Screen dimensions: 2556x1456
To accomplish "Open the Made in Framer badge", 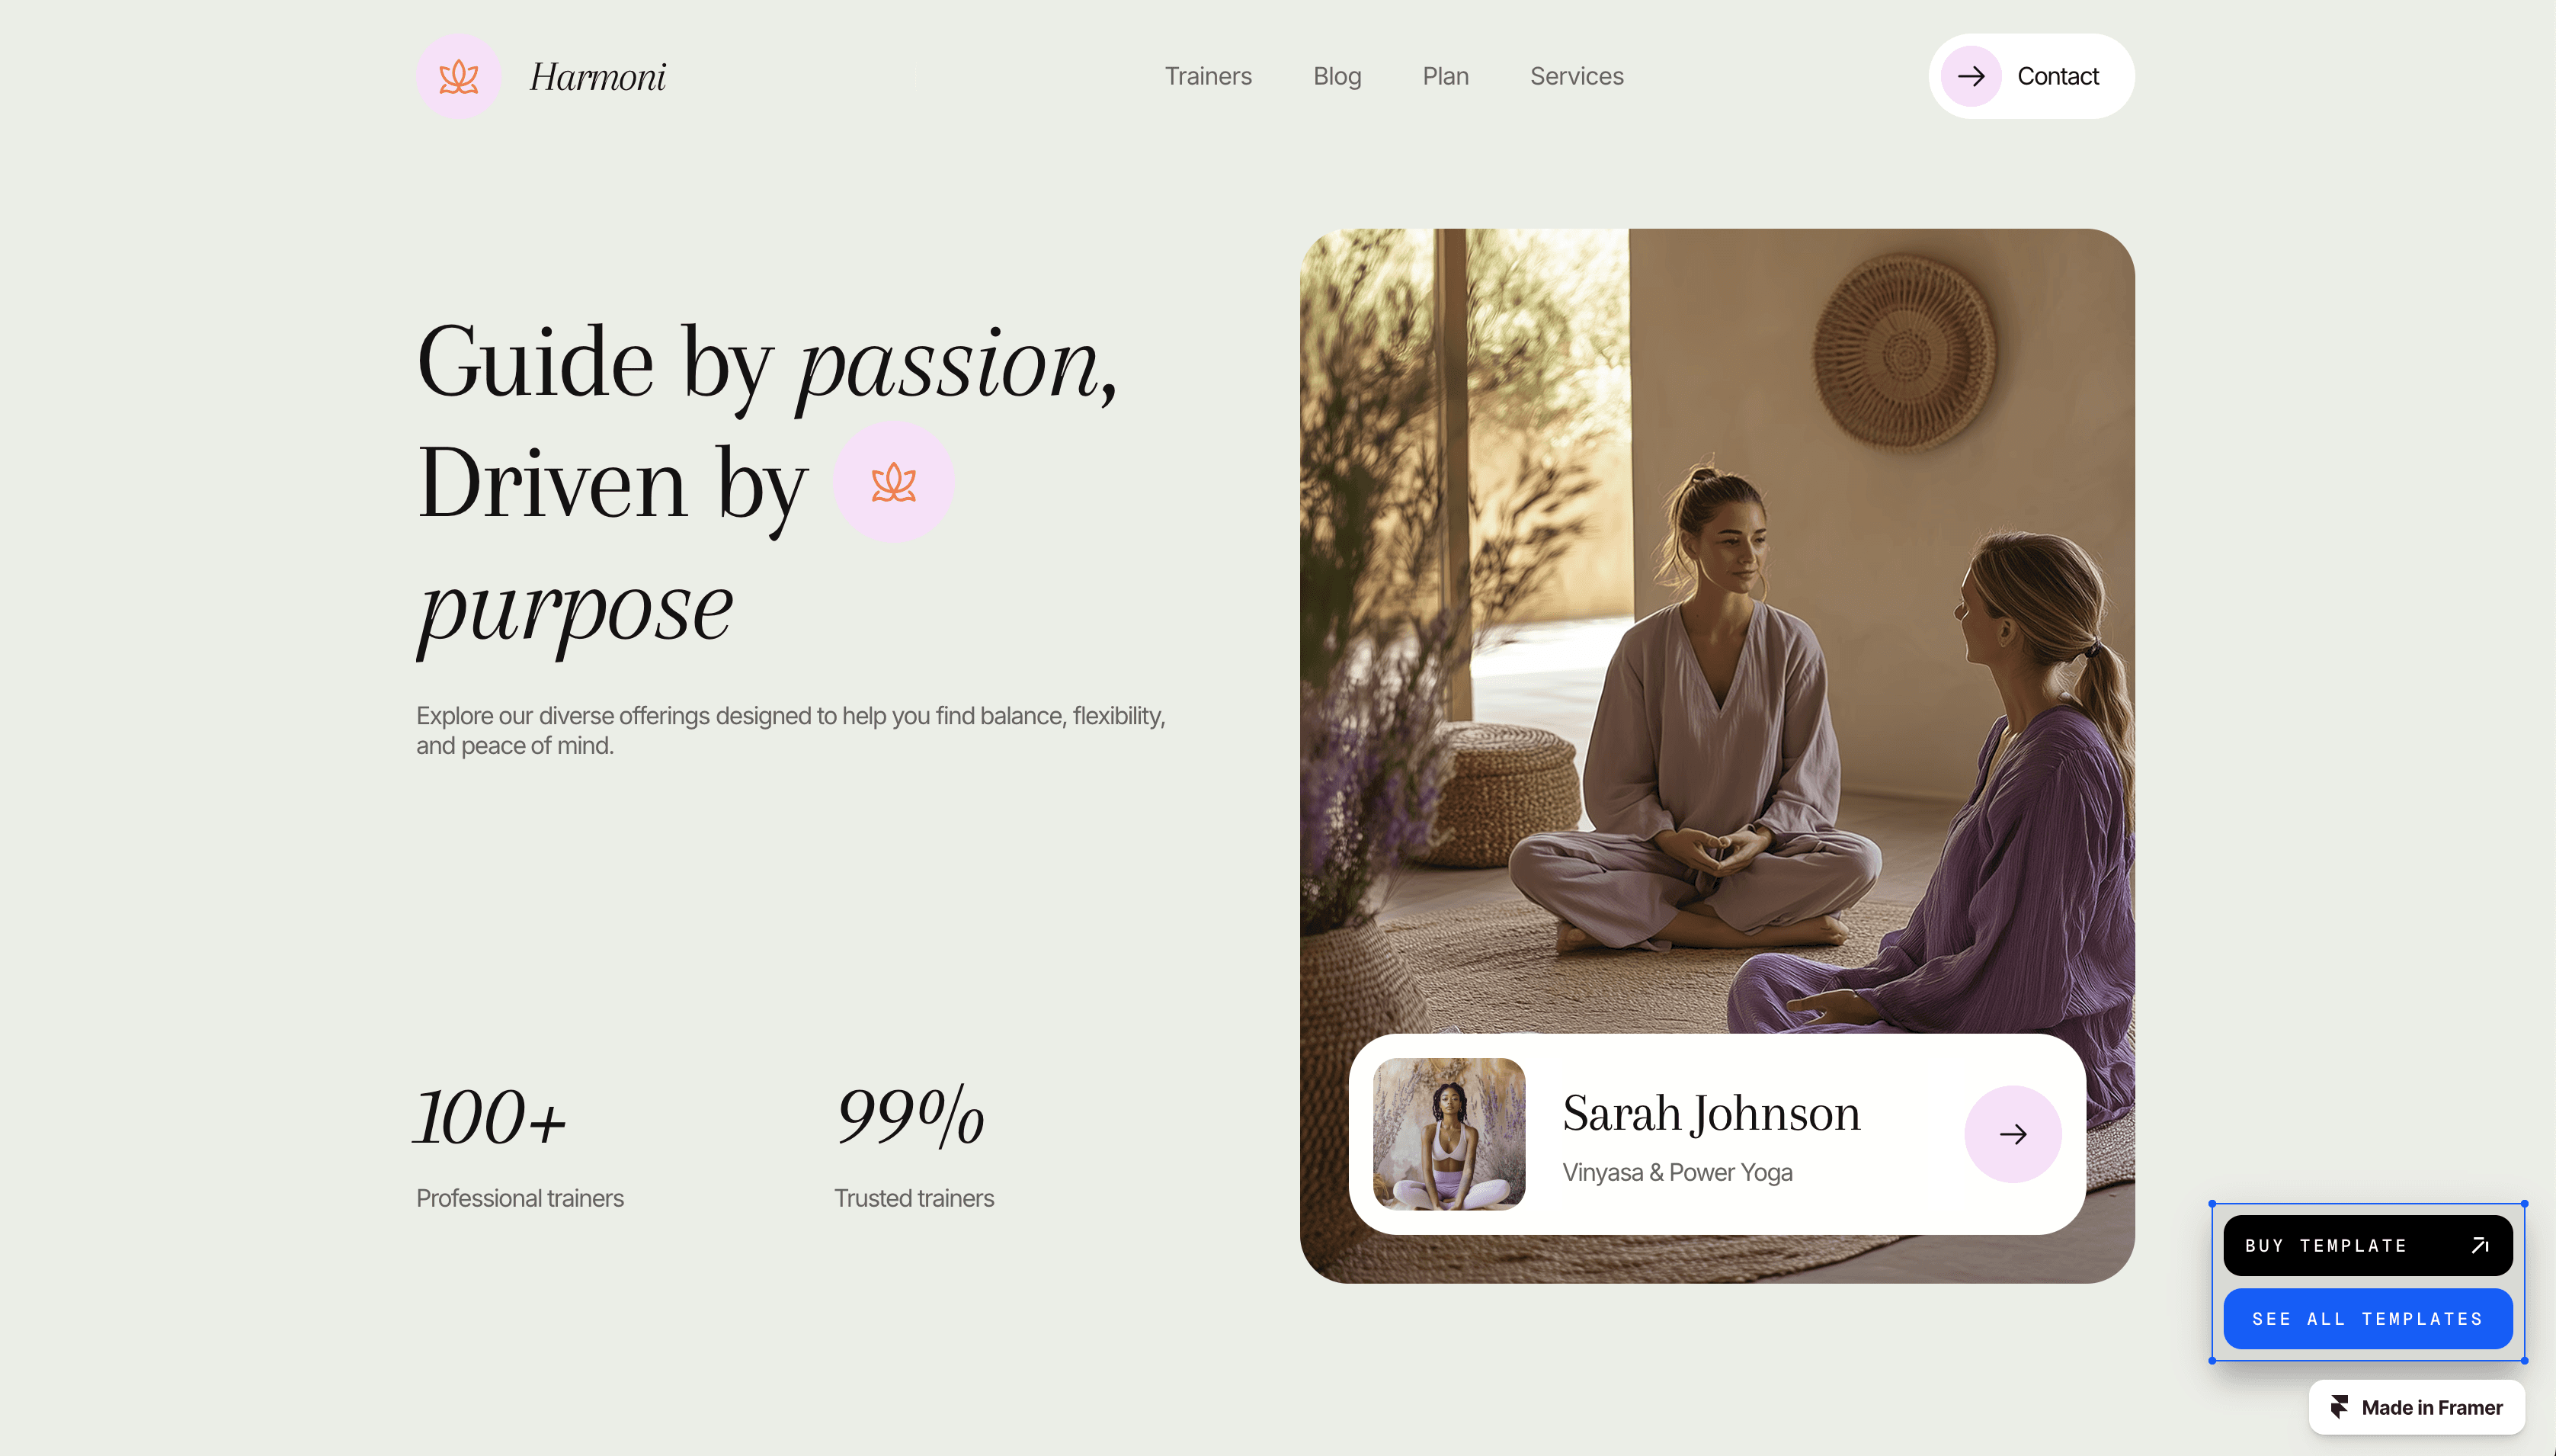I will 2416,1407.
